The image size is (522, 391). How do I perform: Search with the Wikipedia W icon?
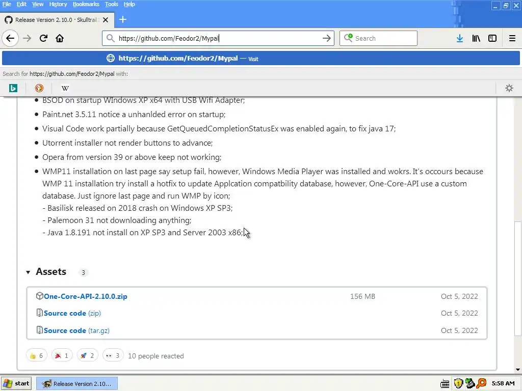coord(65,88)
